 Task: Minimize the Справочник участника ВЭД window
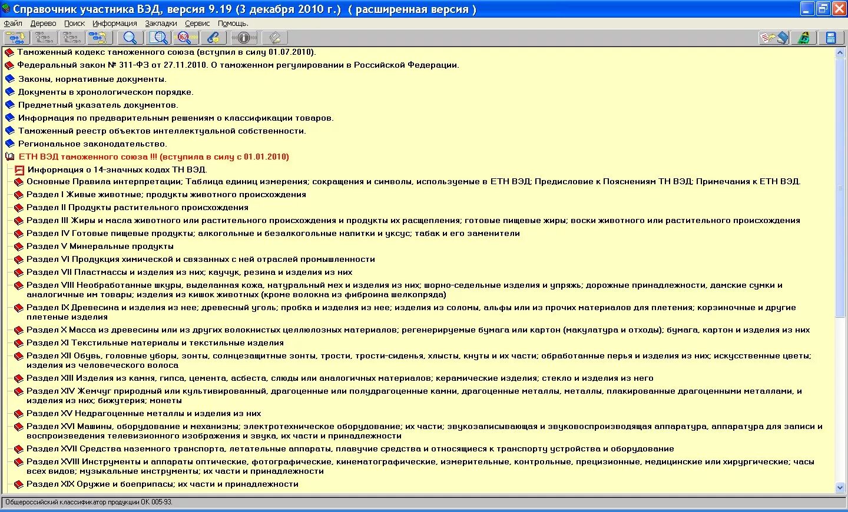[807, 9]
